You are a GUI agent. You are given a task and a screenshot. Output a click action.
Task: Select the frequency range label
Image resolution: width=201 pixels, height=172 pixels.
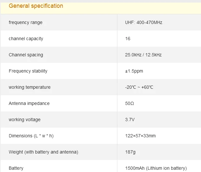[26, 22]
